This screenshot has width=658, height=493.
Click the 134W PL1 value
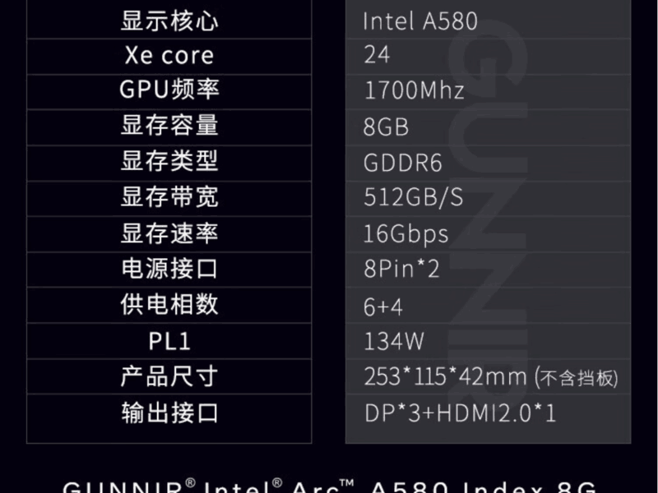click(394, 341)
